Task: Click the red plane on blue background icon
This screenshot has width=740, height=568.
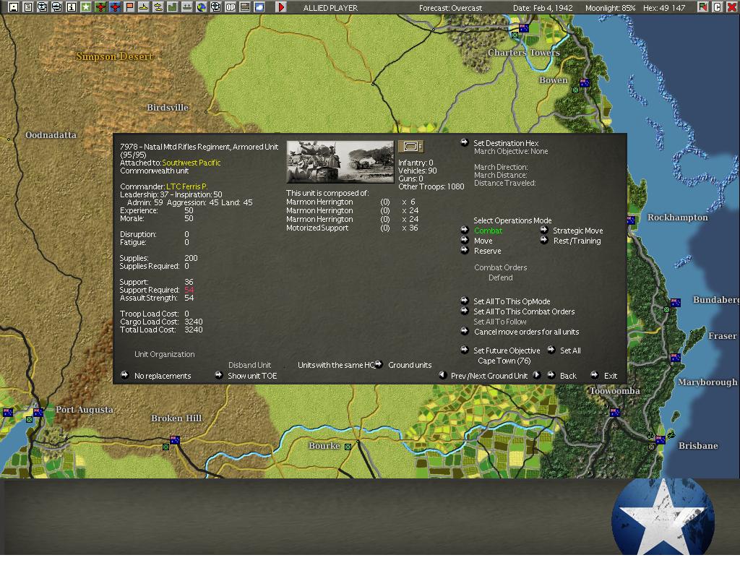Action: [115, 7]
